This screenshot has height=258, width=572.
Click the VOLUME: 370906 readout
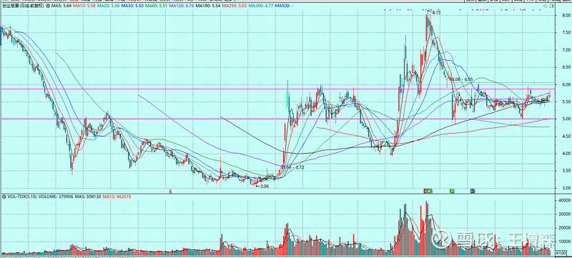click(56, 197)
